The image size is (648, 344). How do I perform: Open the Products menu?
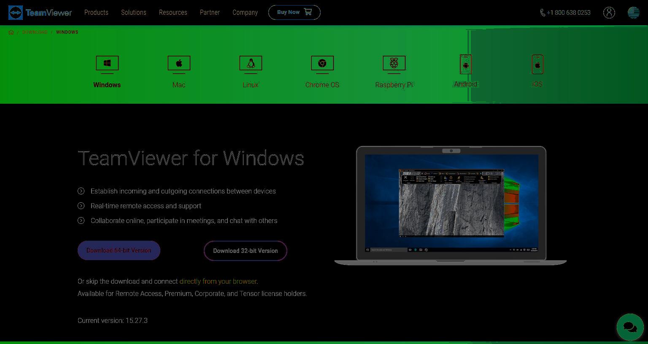(96, 13)
